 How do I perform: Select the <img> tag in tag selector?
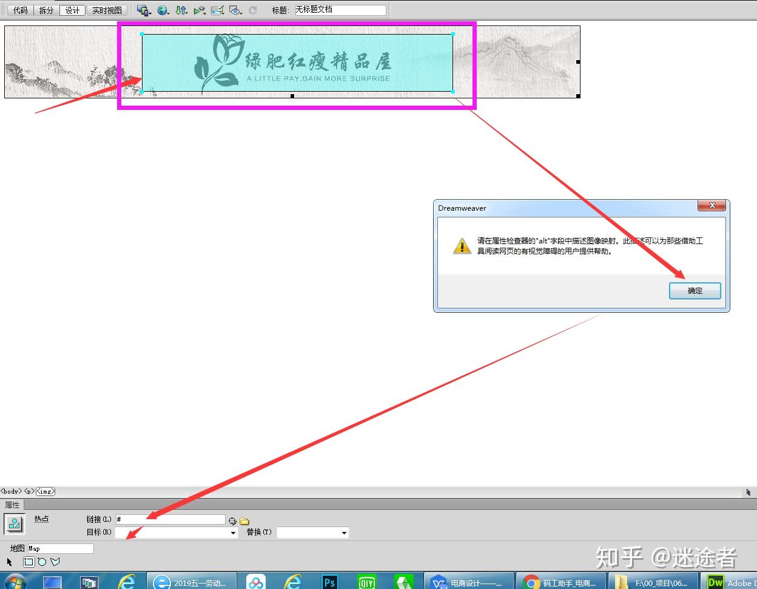pos(45,491)
